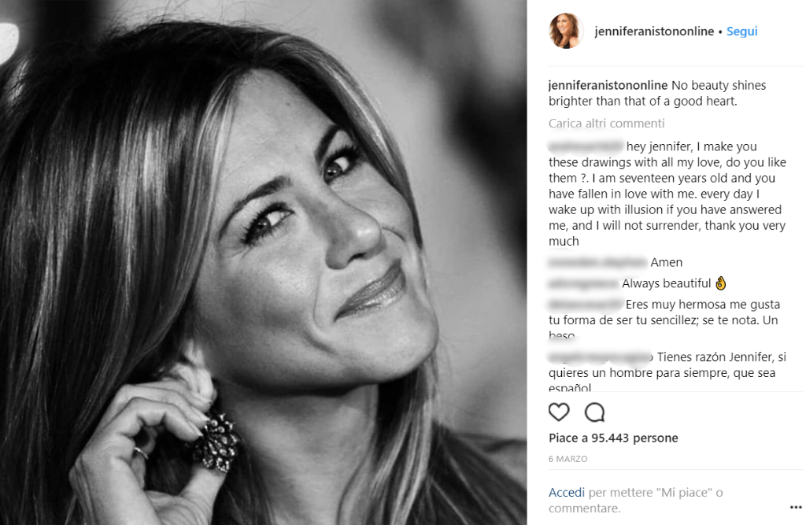Open the '6 MARZO' post date link

click(x=568, y=459)
